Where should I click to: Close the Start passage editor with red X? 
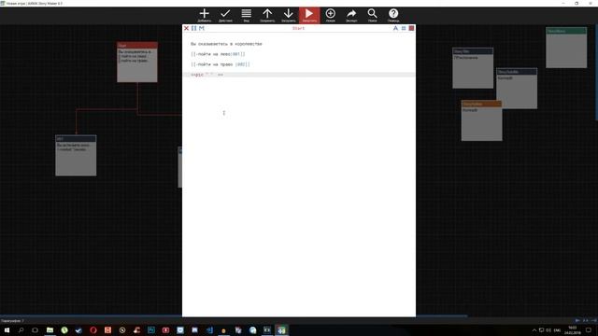pyautogui.click(x=187, y=28)
